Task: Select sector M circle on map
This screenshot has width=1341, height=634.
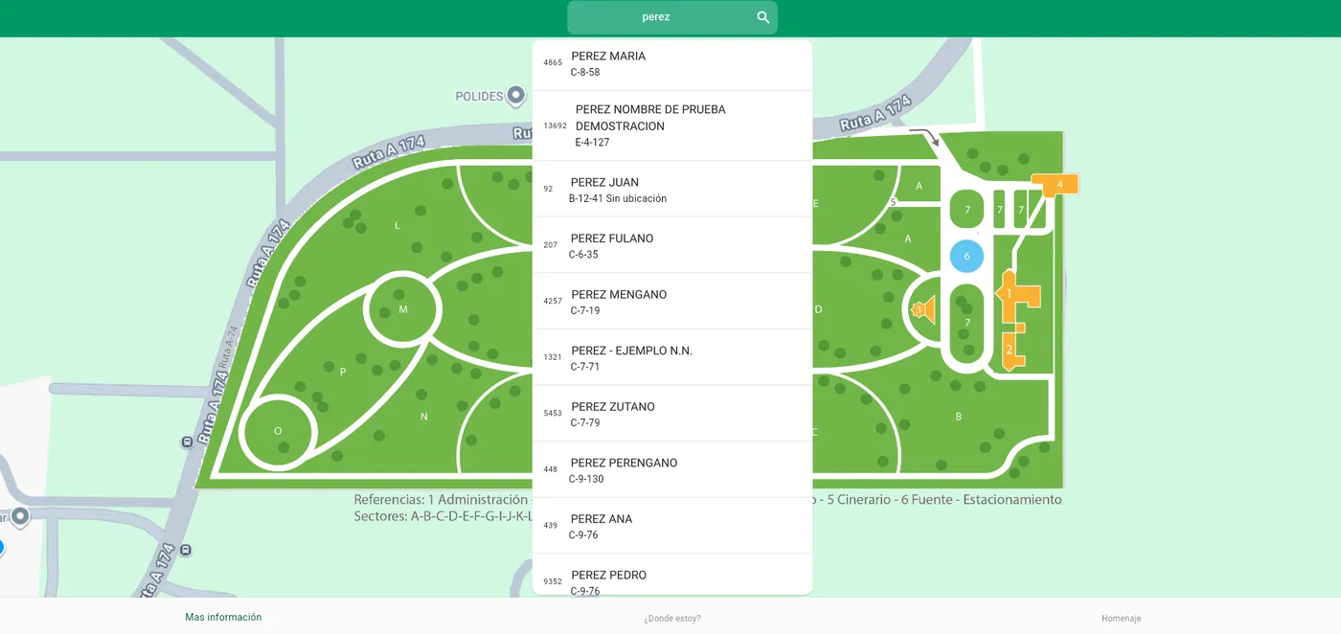Action: [403, 310]
